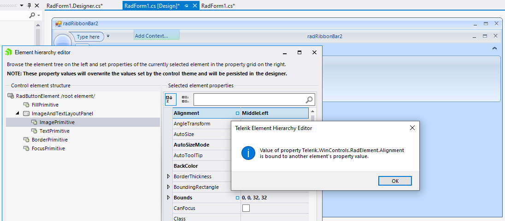Maximize the inner radRibbonBar2 ribbon window

tap(485, 36)
